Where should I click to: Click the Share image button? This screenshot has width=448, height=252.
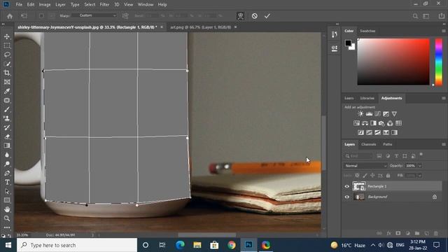[442, 16]
